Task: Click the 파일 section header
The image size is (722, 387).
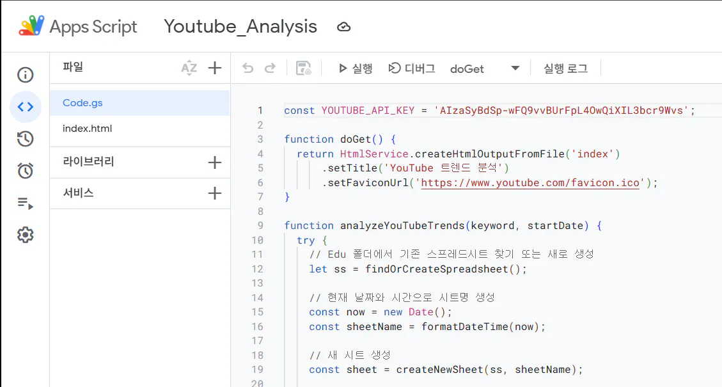Action: 73,67
